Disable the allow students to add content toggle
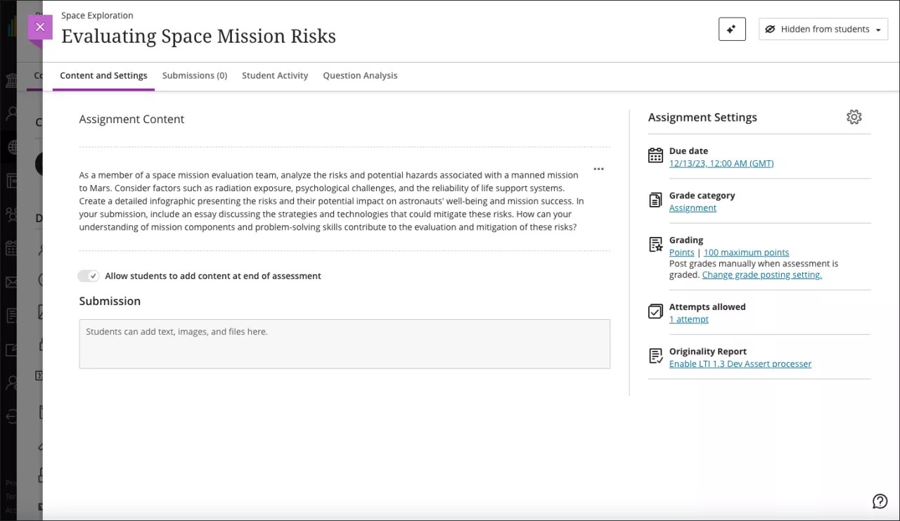The height and width of the screenshot is (521, 900). click(89, 276)
